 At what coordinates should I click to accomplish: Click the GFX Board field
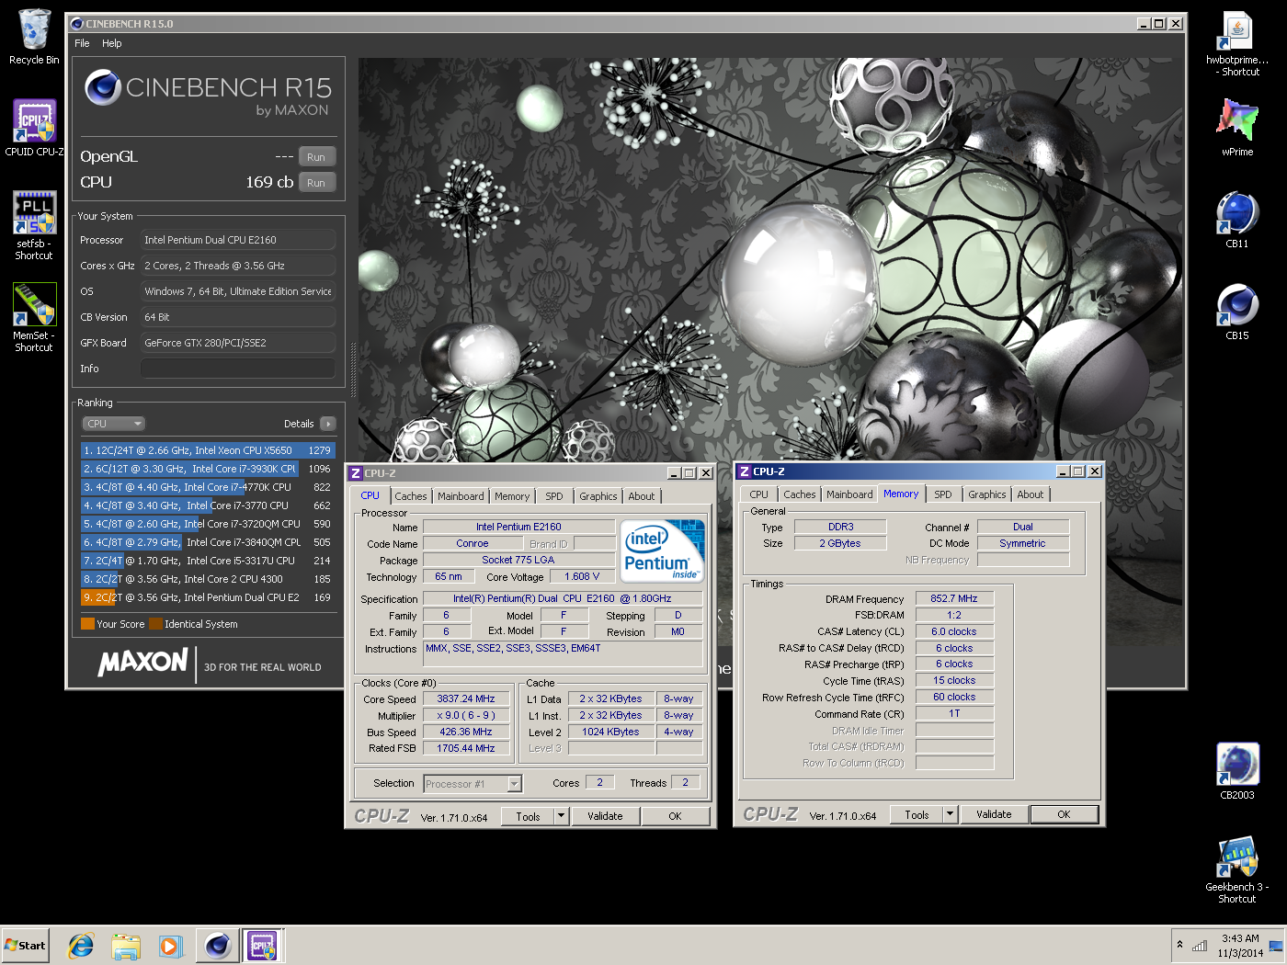point(238,343)
